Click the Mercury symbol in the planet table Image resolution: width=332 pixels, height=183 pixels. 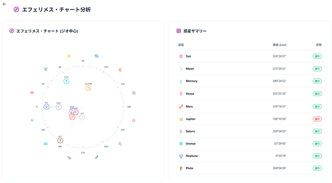pos(181,81)
